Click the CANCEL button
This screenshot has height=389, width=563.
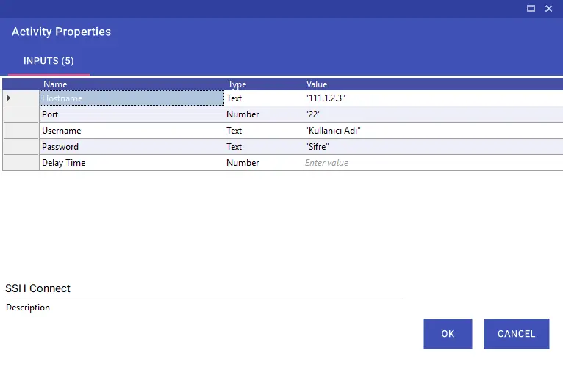[x=516, y=334]
